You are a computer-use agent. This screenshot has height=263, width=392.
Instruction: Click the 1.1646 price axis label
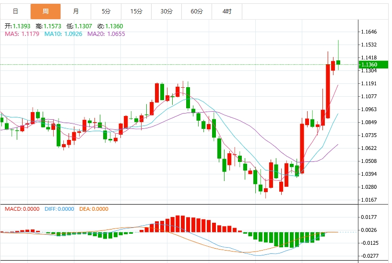click(x=369, y=32)
